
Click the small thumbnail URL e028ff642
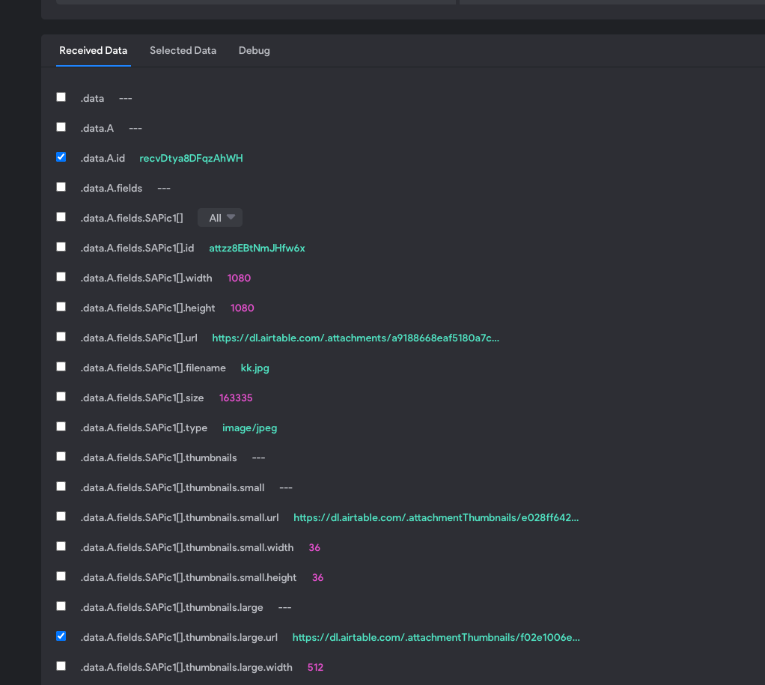tap(436, 517)
